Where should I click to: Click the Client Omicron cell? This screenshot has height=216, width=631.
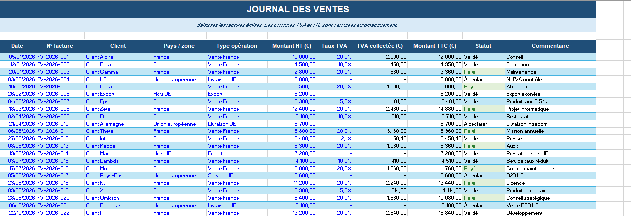coord(118,198)
